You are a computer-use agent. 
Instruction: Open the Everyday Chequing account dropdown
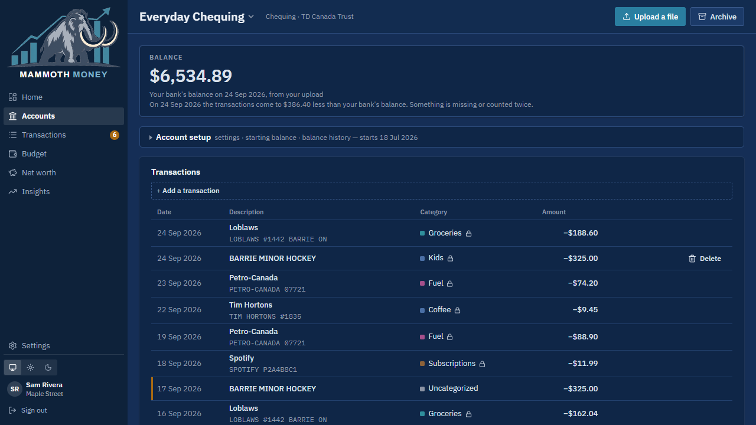pyautogui.click(x=197, y=17)
